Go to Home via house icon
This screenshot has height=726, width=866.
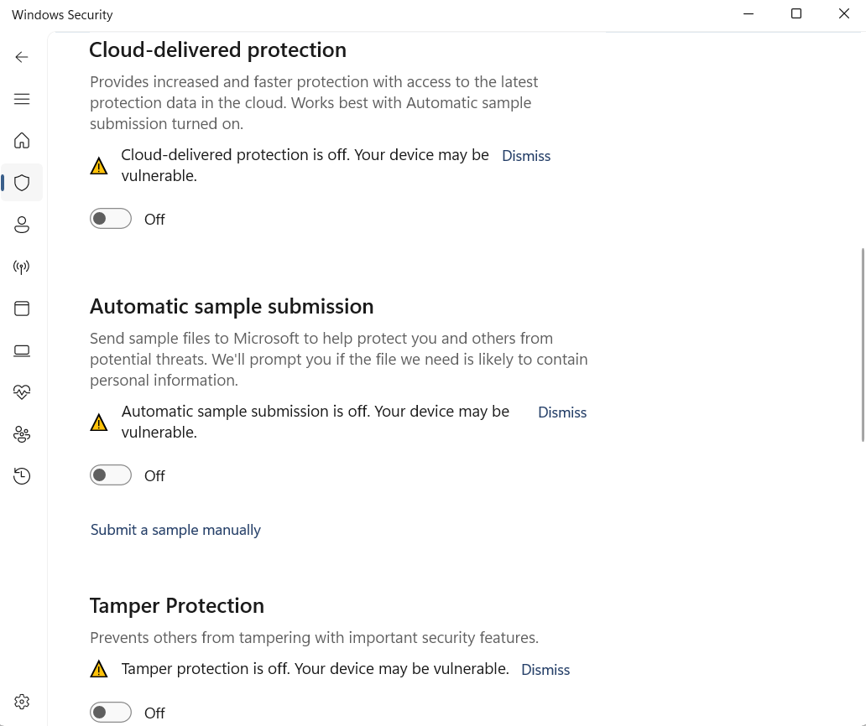pyautogui.click(x=22, y=141)
